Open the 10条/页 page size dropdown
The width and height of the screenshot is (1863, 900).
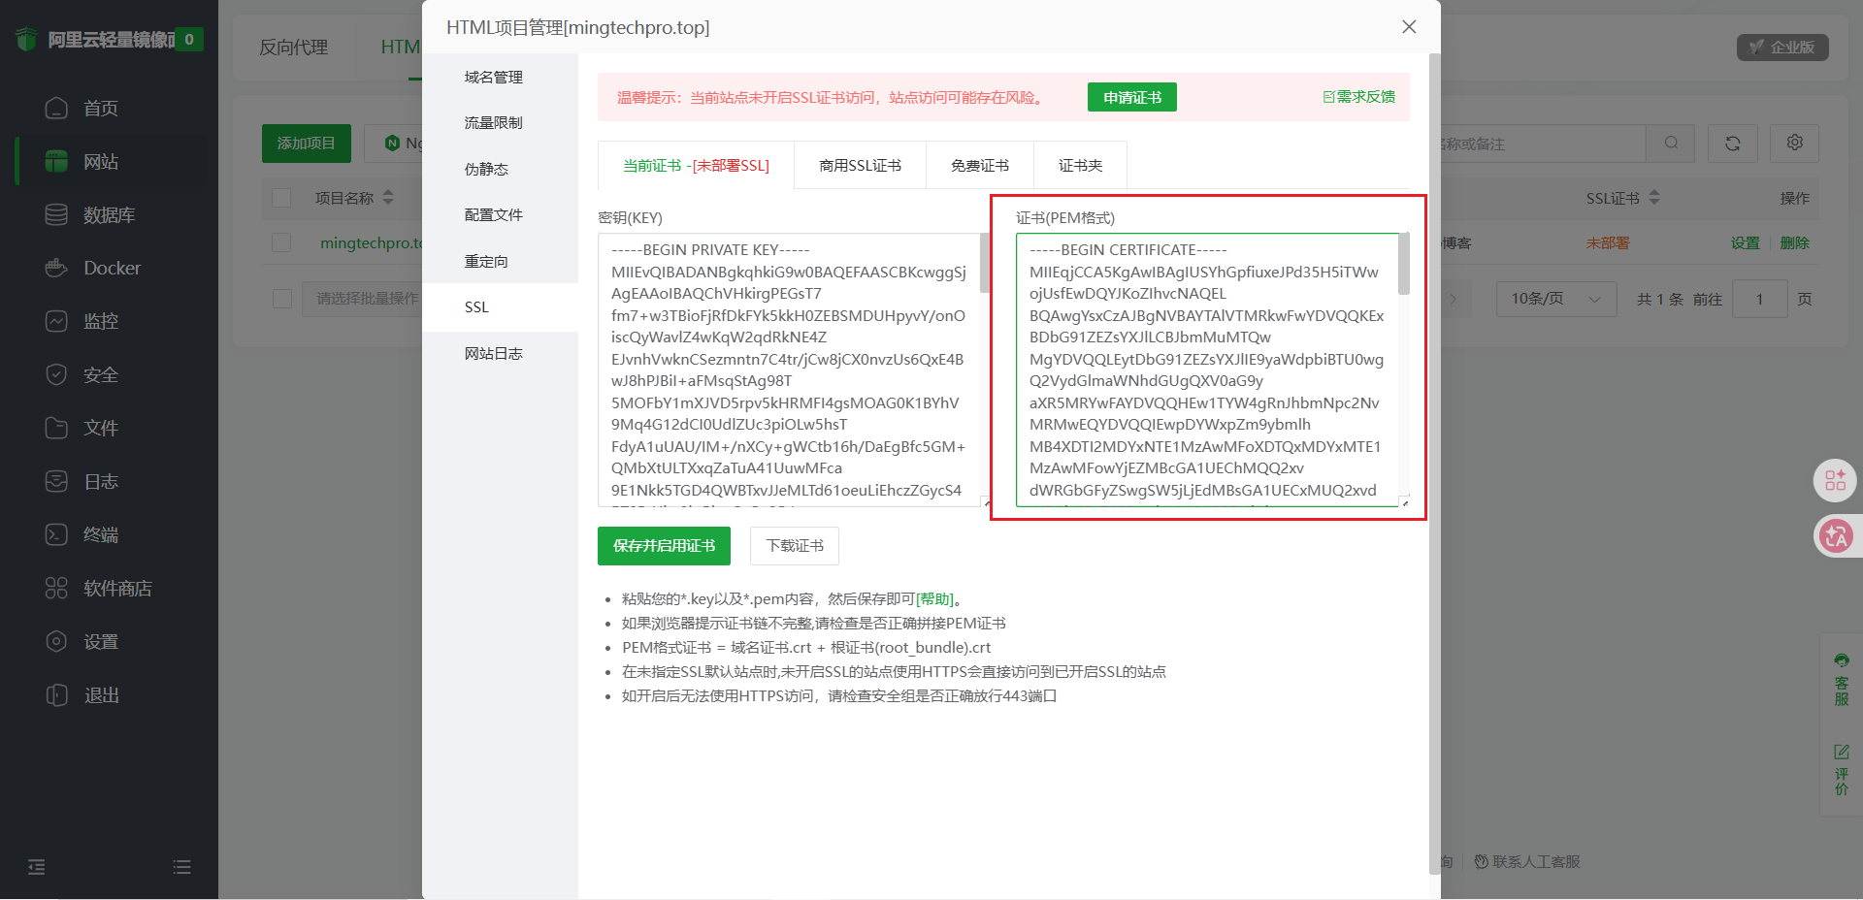click(x=1555, y=299)
